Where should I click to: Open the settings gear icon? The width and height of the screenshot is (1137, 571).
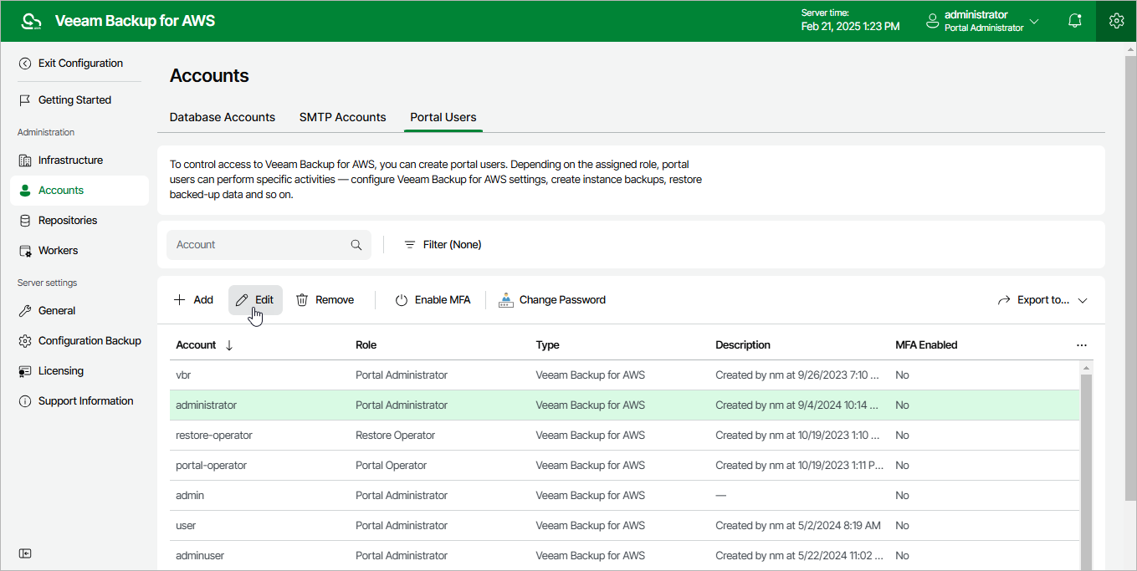[1116, 21]
